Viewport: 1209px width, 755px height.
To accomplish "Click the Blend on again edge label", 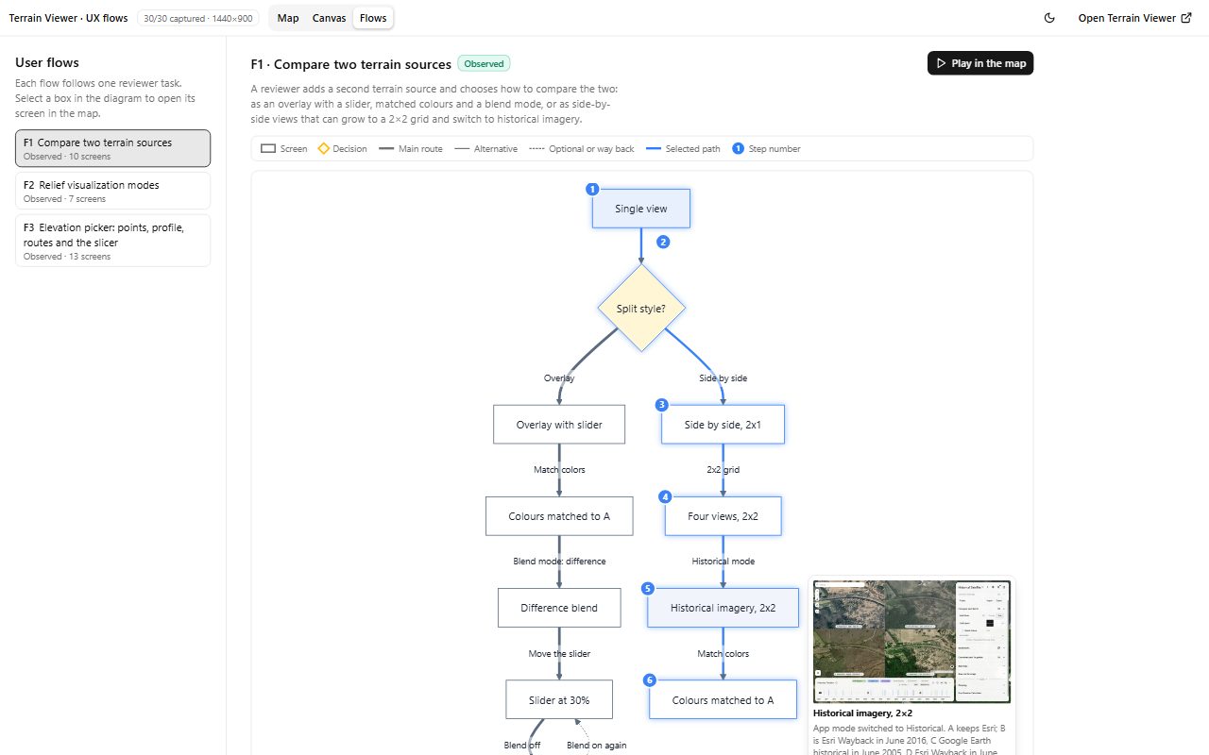I will pyautogui.click(x=596, y=746).
